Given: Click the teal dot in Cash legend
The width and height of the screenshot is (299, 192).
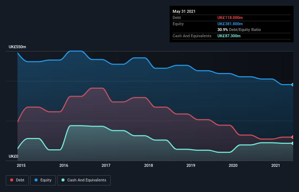Looking at the screenshot, I should pos(63,180).
